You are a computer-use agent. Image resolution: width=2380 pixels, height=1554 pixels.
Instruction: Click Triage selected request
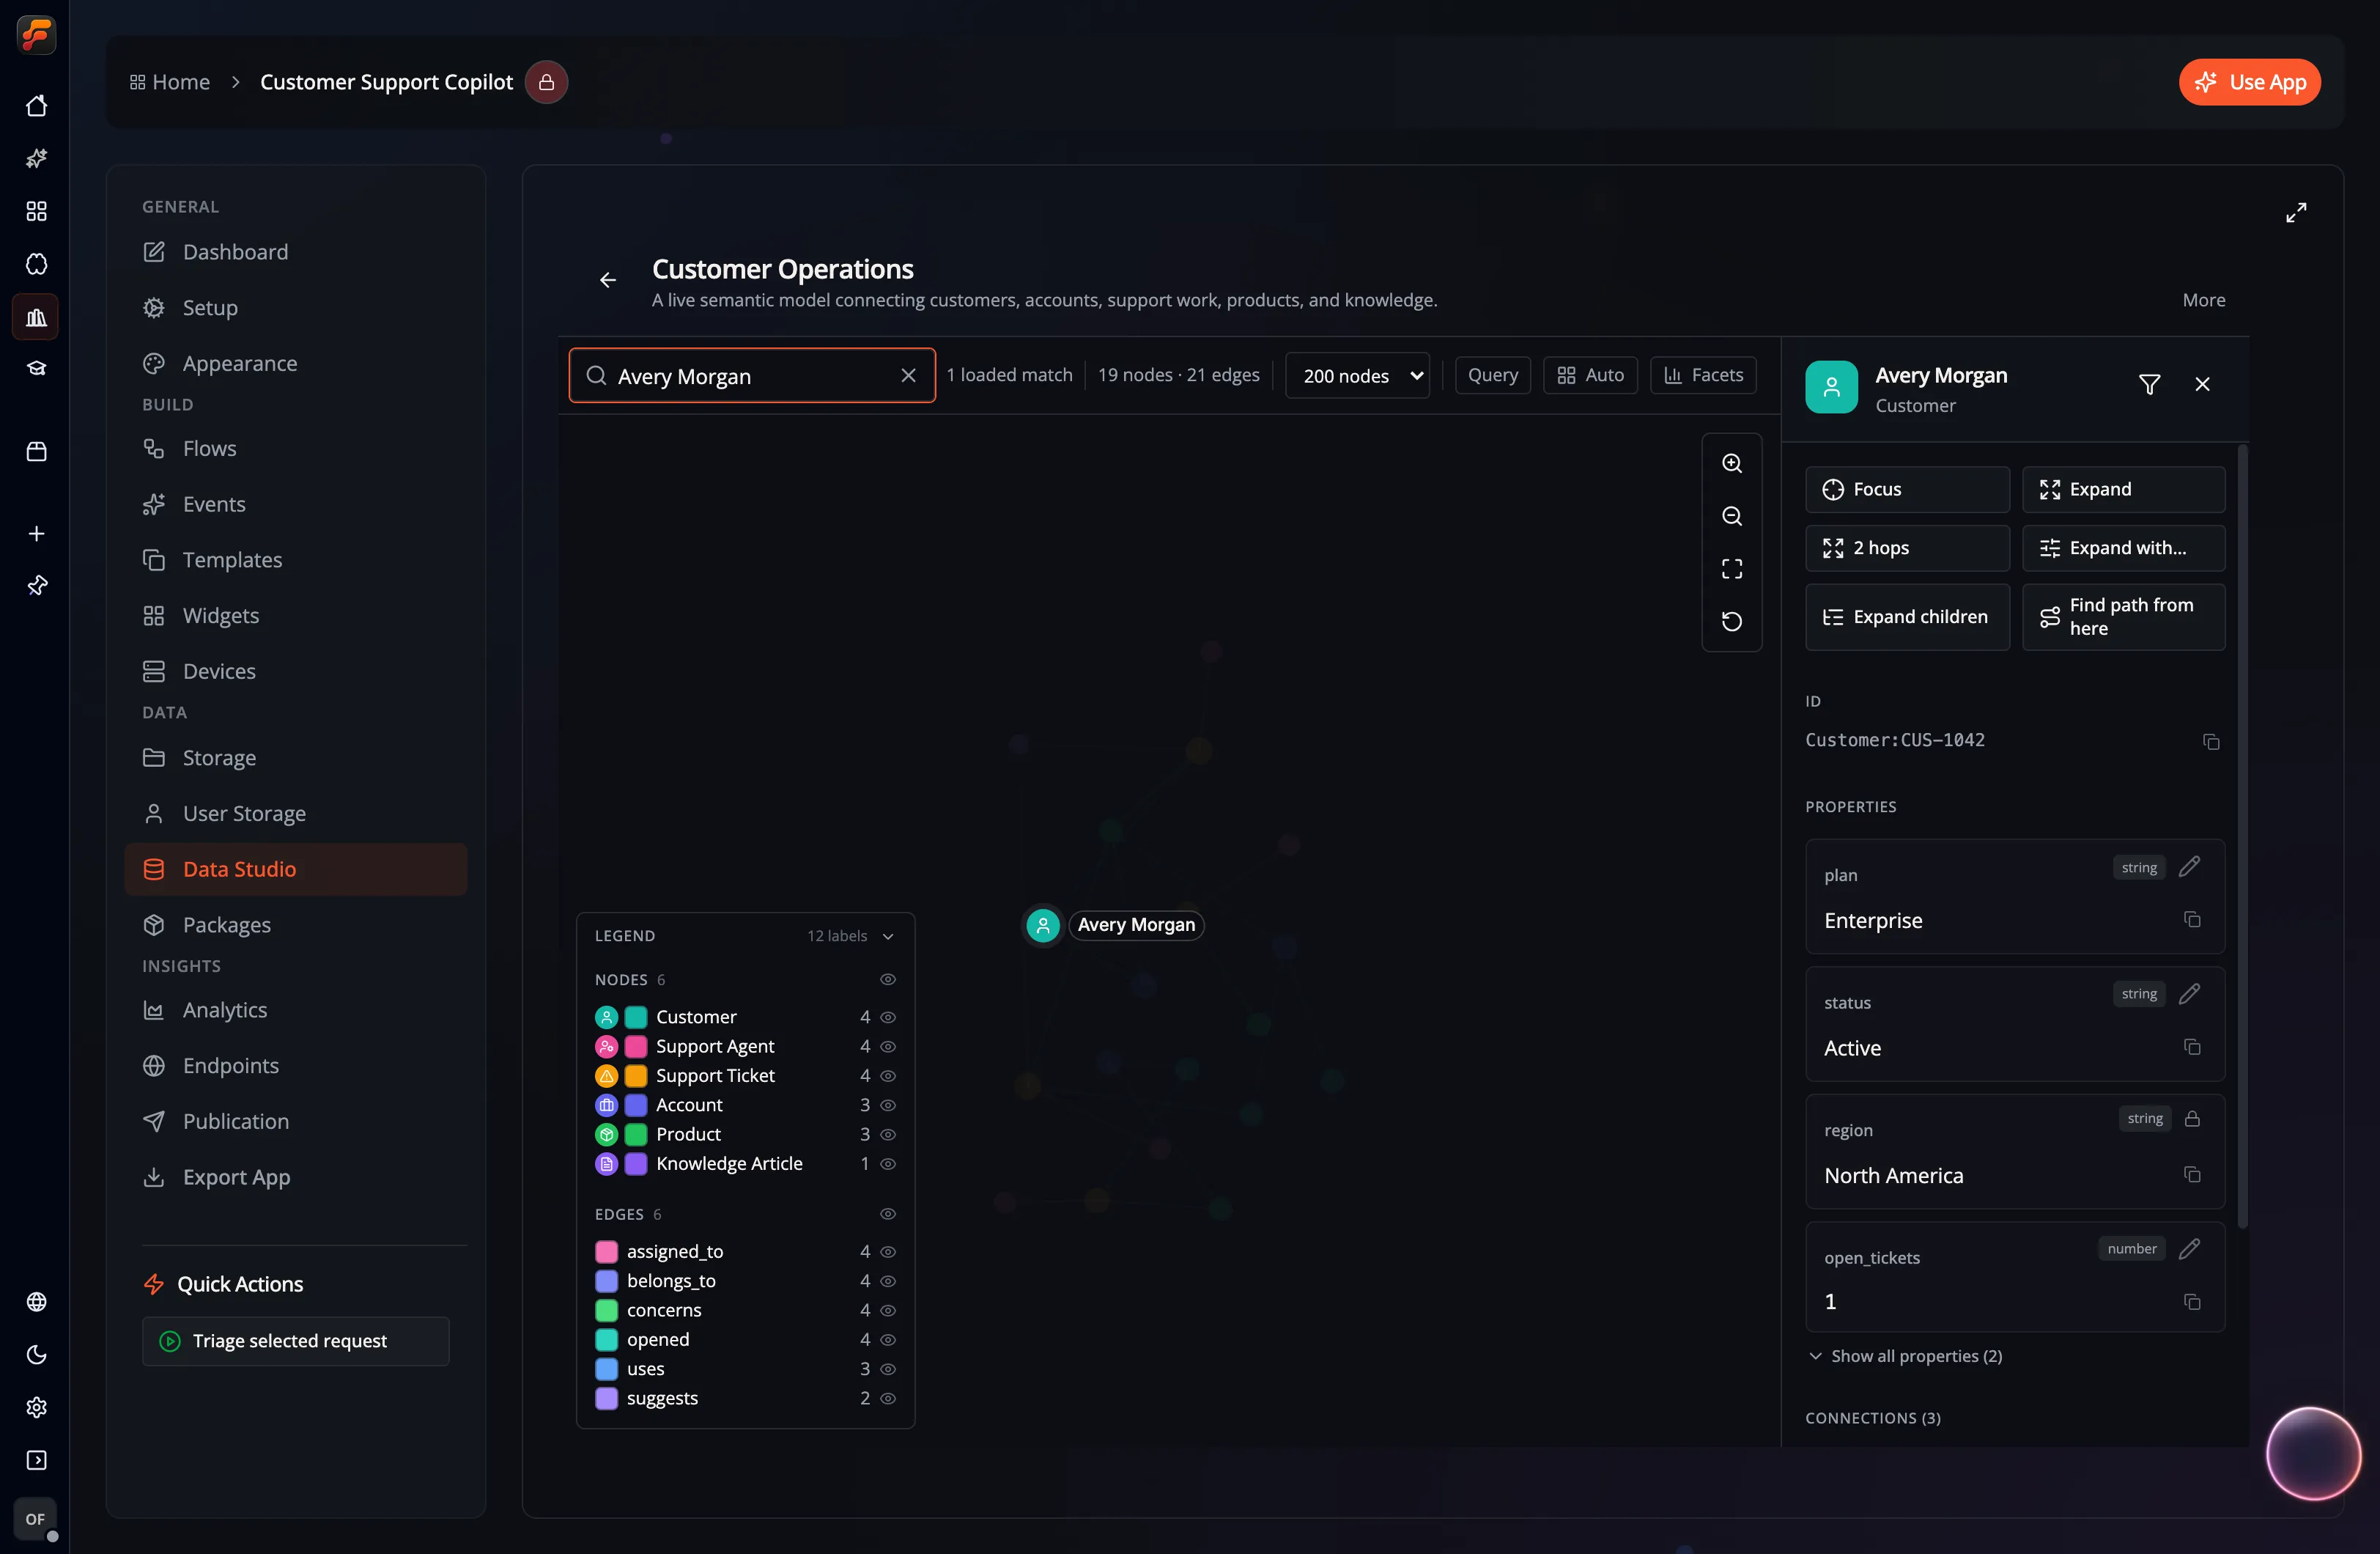coord(295,1341)
